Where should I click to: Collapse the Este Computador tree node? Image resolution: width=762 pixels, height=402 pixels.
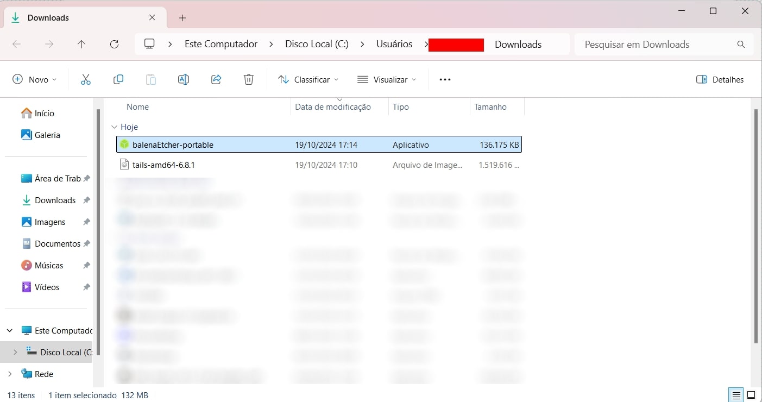10,330
